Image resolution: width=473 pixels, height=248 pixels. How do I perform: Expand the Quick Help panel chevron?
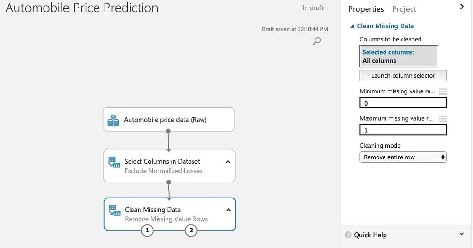(461, 234)
